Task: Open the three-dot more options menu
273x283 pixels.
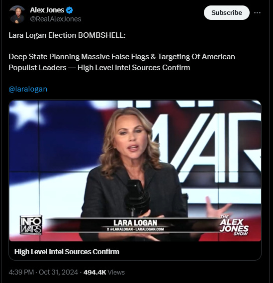Action: pyautogui.click(x=257, y=12)
